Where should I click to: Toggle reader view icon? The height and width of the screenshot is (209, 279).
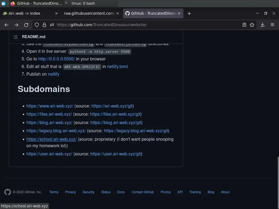tap(244, 25)
